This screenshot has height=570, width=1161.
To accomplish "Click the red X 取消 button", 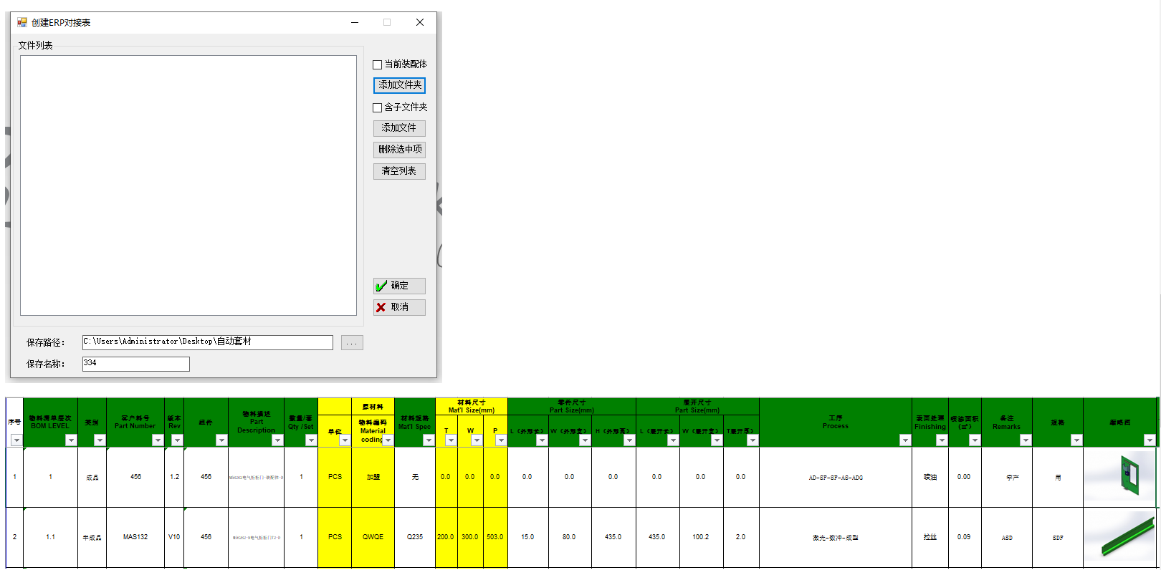I will click(x=399, y=307).
